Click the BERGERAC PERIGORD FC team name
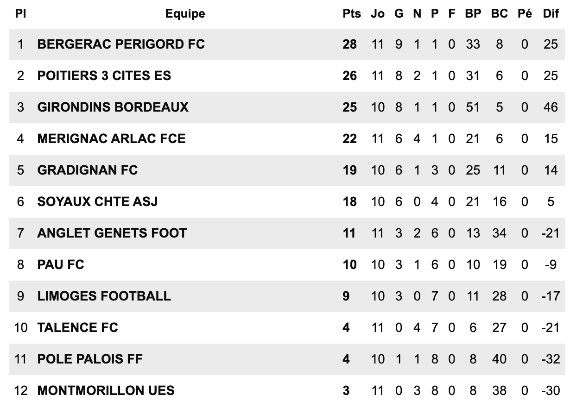 (x=121, y=44)
